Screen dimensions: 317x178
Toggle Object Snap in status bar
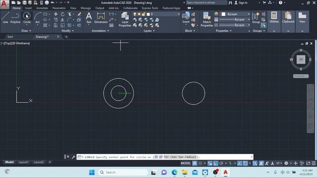pyautogui.click(x=246, y=163)
